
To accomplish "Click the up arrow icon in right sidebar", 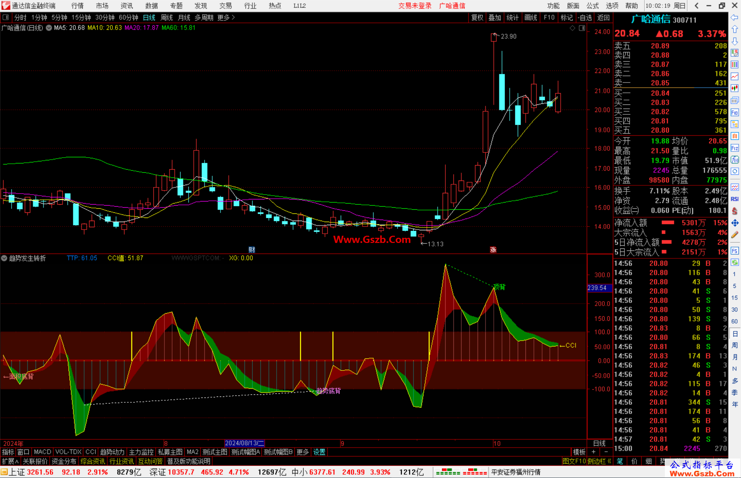I will 734,29.
